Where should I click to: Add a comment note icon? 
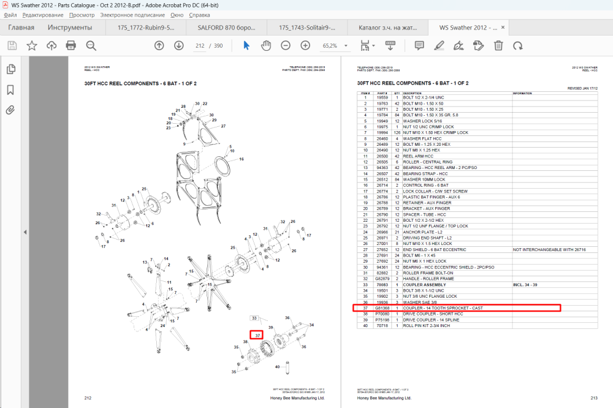419,46
